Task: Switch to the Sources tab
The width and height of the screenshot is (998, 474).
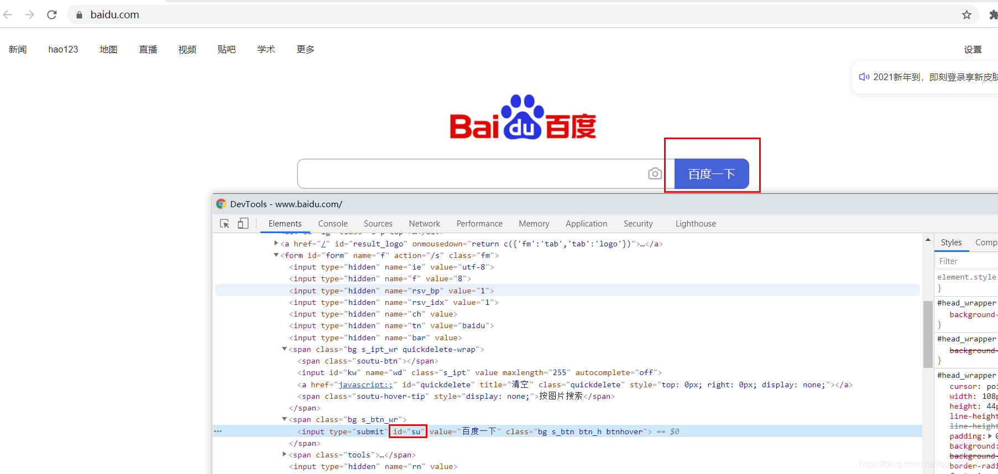Action: (x=378, y=224)
